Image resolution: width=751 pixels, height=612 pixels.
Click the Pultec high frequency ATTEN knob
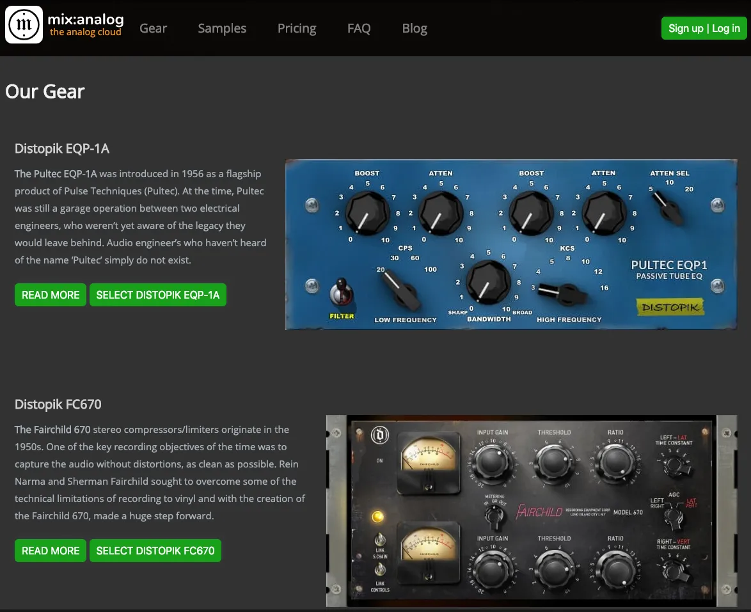(x=603, y=214)
